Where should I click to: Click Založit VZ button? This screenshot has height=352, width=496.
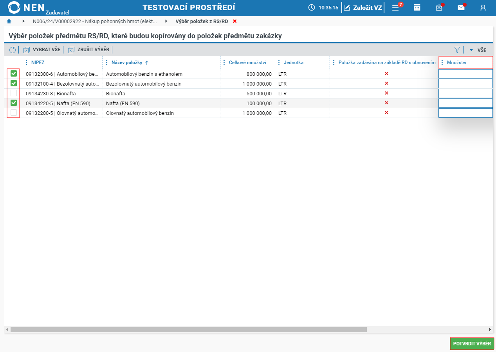pos(363,7)
